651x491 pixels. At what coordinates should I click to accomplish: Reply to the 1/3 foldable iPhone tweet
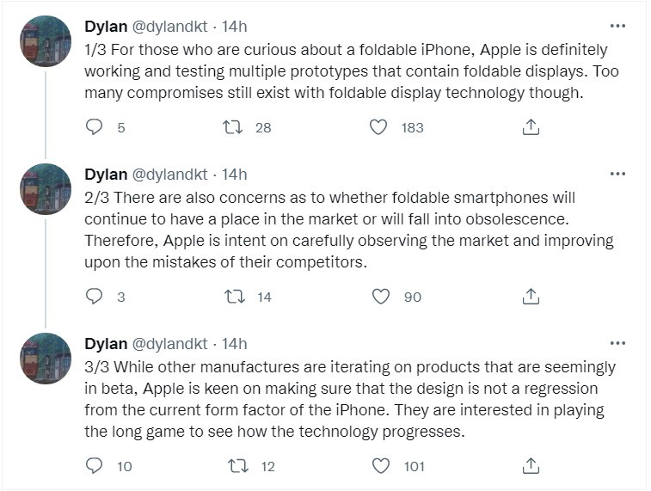point(95,127)
